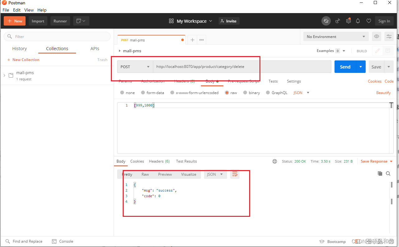Toggle wrap lines icon in response
Screen dimensions: 399x247
coord(235,174)
